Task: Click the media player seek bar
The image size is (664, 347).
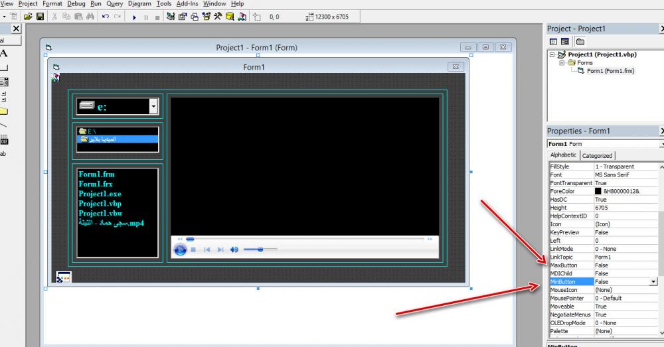Action: coord(305,239)
